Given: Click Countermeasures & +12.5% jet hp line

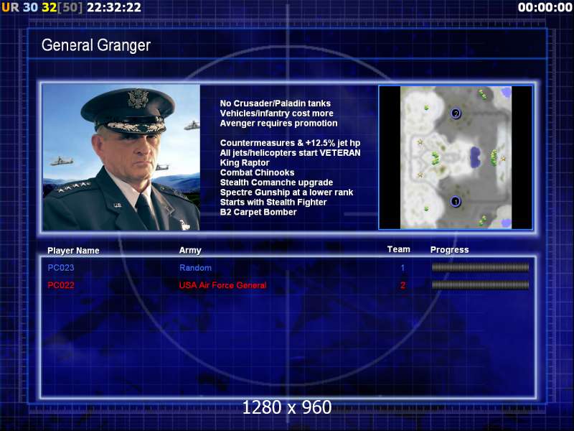Looking at the screenshot, I should click(290, 143).
